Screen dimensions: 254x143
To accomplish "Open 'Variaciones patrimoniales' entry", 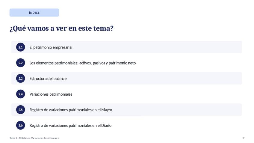I will tap(51, 94).
